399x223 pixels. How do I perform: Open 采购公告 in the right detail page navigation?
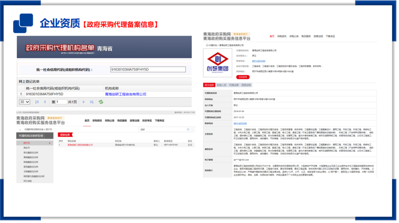[x=294, y=36]
